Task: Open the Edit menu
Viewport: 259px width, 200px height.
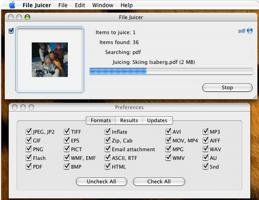Action: pos(80,5)
